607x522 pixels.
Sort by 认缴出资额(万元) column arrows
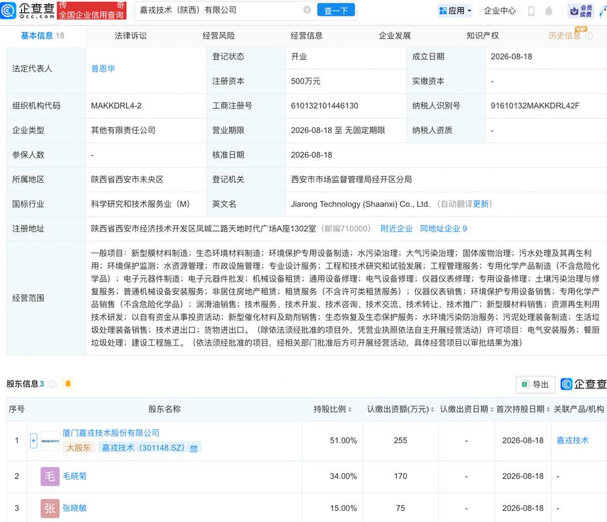(x=432, y=409)
